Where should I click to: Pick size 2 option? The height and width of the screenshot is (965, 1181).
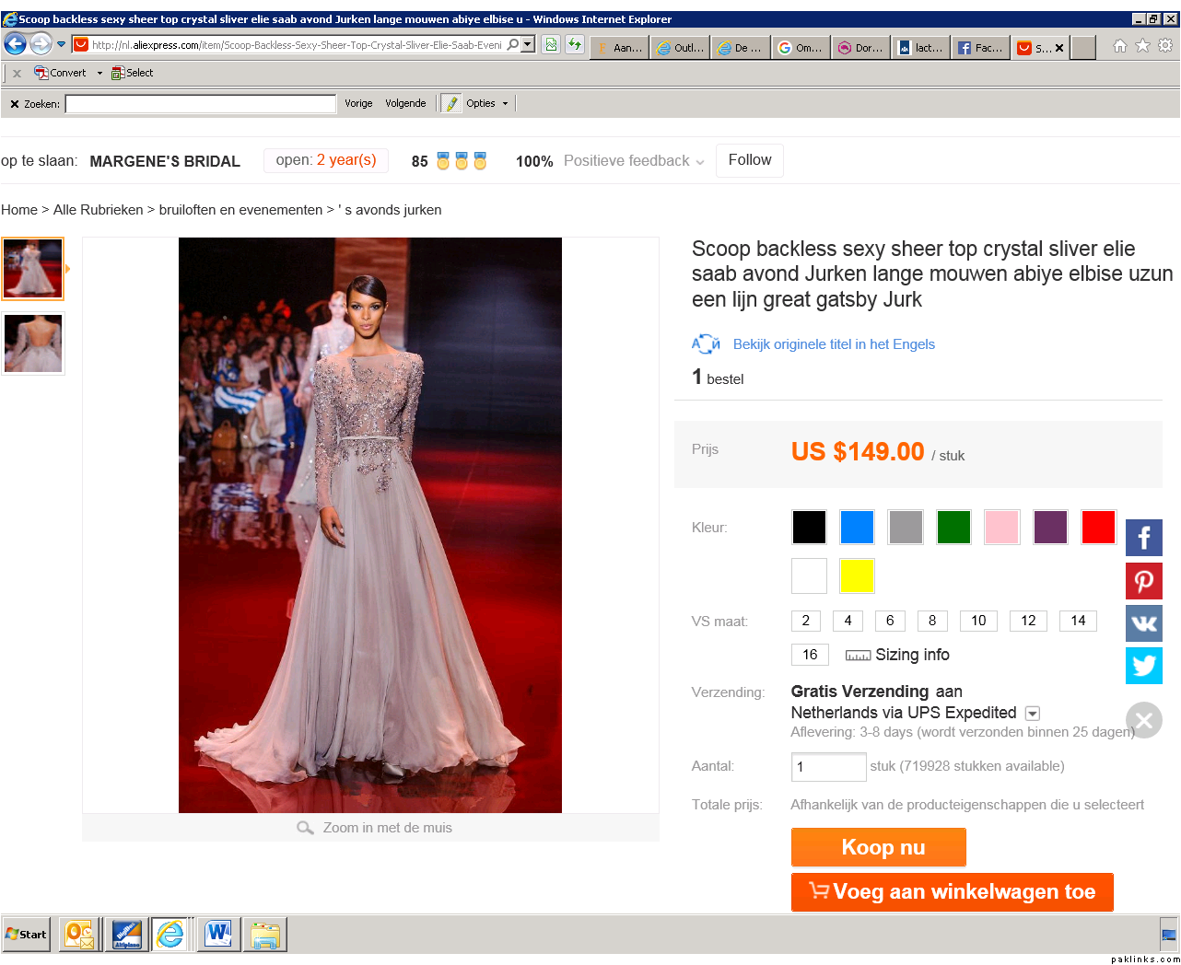click(805, 621)
